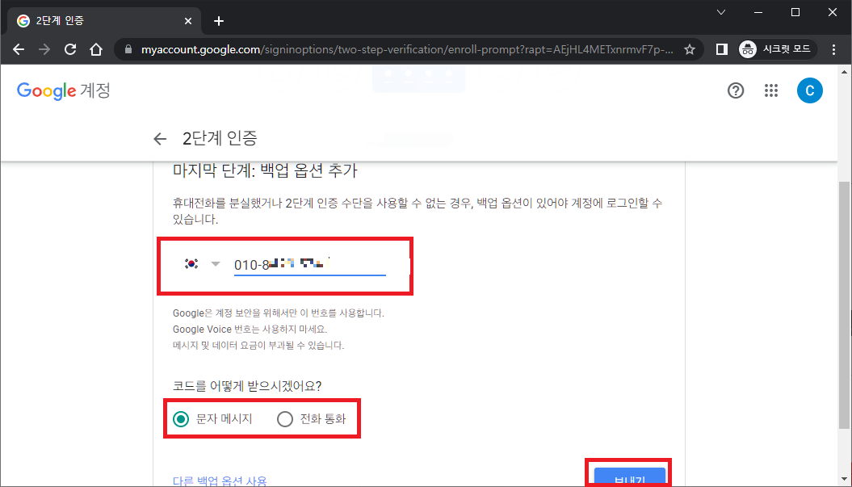Open the Google 계정 logo link
This screenshot has height=487, width=852.
pyautogui.click(x=64, y=90)
